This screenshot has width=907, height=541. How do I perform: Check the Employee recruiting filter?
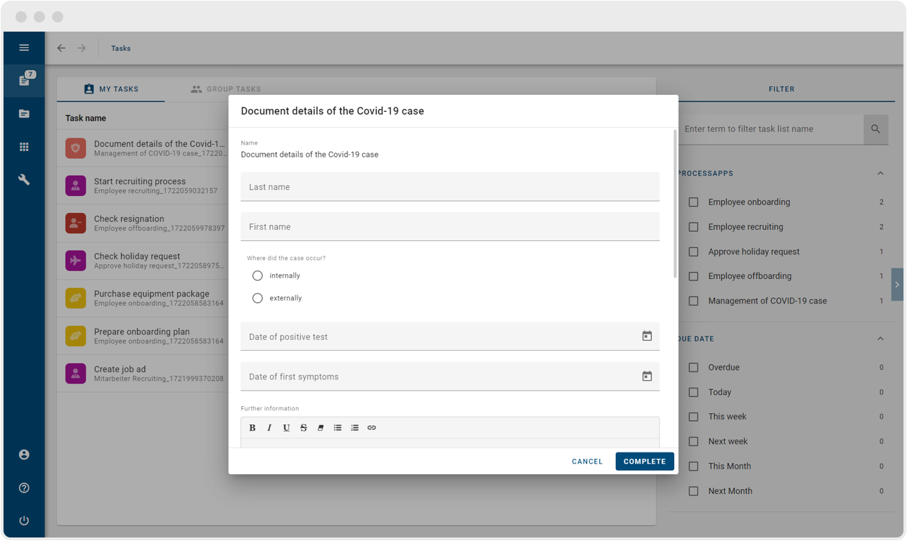(x=693, y=227)
